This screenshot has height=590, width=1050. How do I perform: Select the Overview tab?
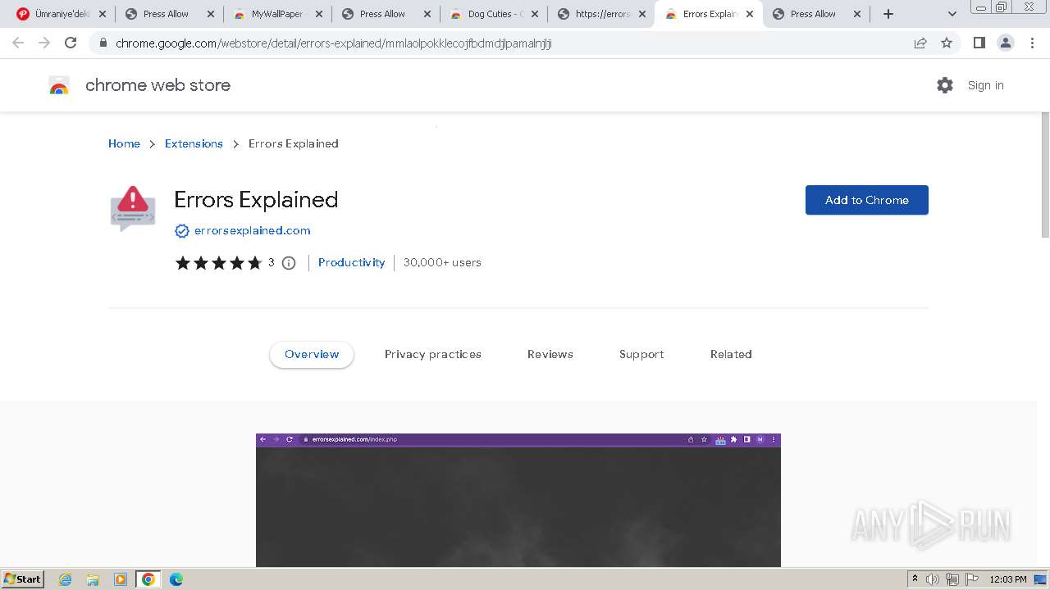click(x=312, y=354)
